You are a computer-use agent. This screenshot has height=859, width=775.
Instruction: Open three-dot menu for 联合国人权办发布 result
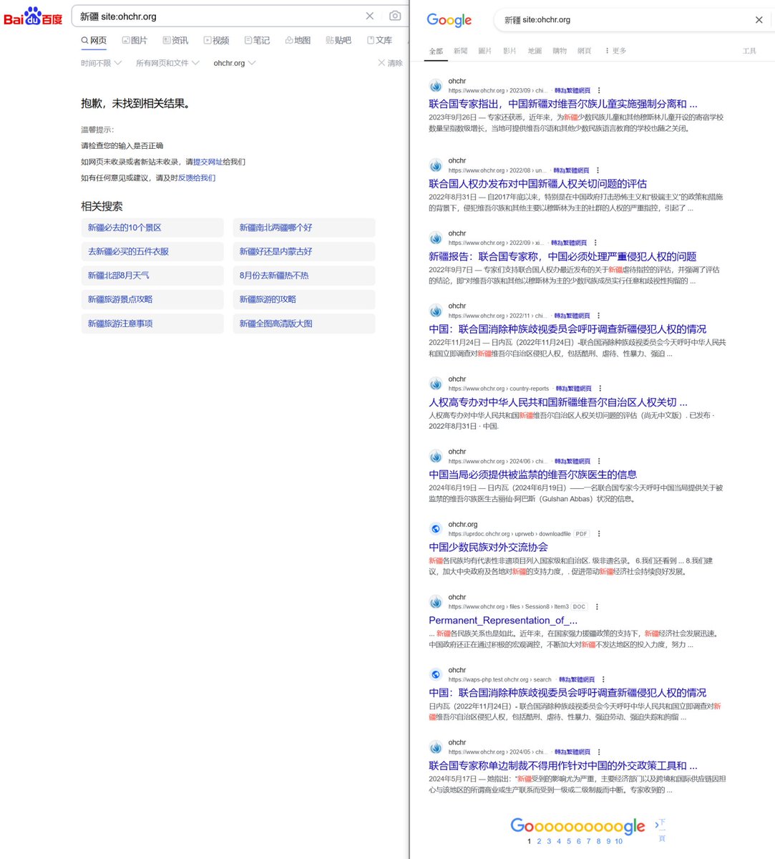click(x=598, y=170)
